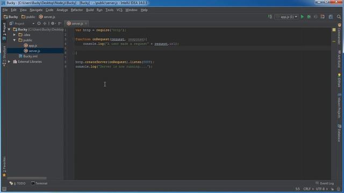Open the Analyze menu
This screenshot has height=193, width=344.
[x=62, y=10]
